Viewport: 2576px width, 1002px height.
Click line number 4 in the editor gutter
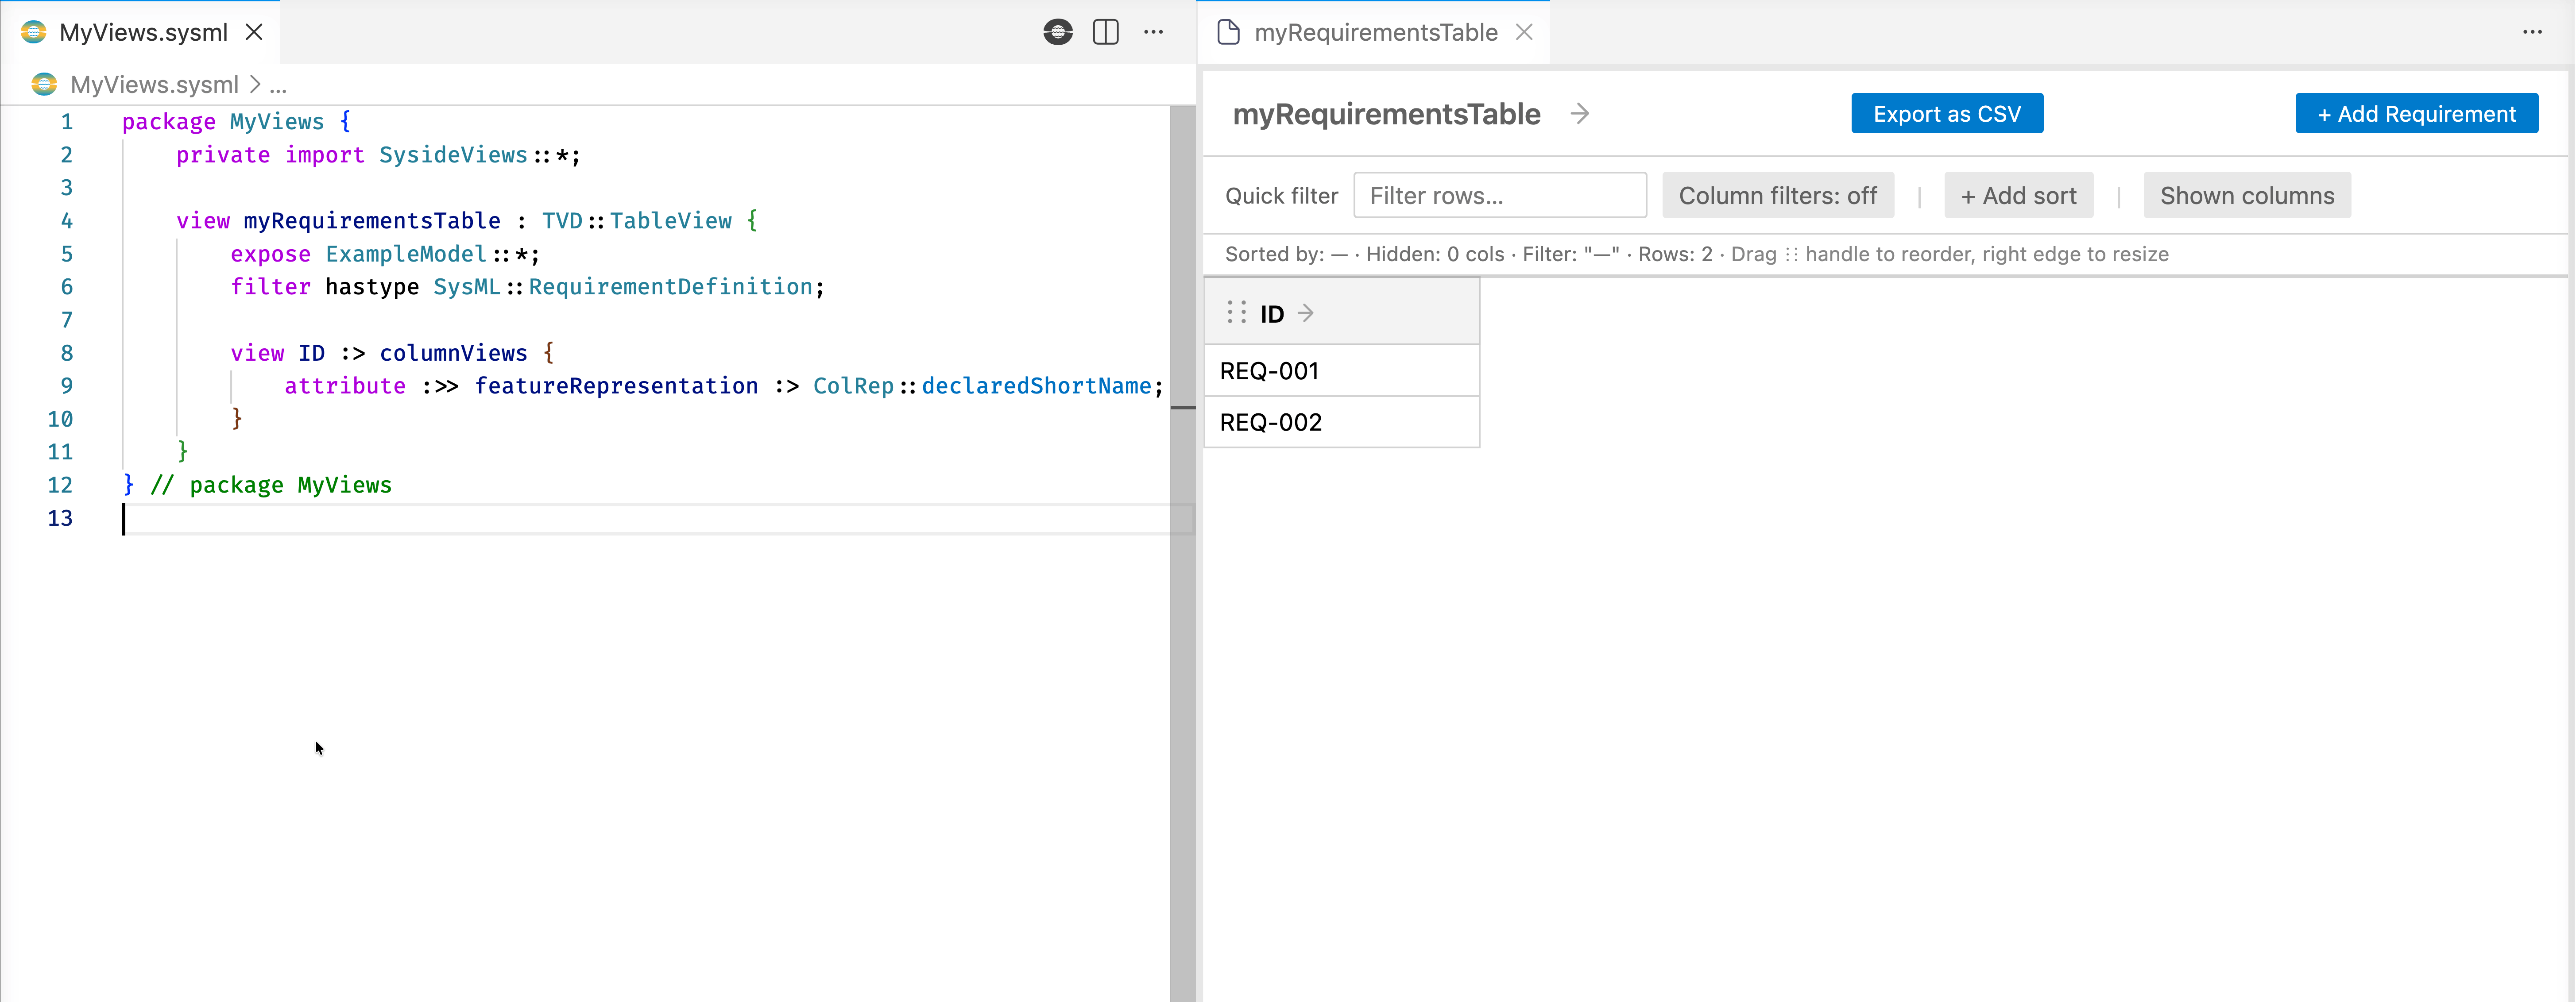coord(66,221)
